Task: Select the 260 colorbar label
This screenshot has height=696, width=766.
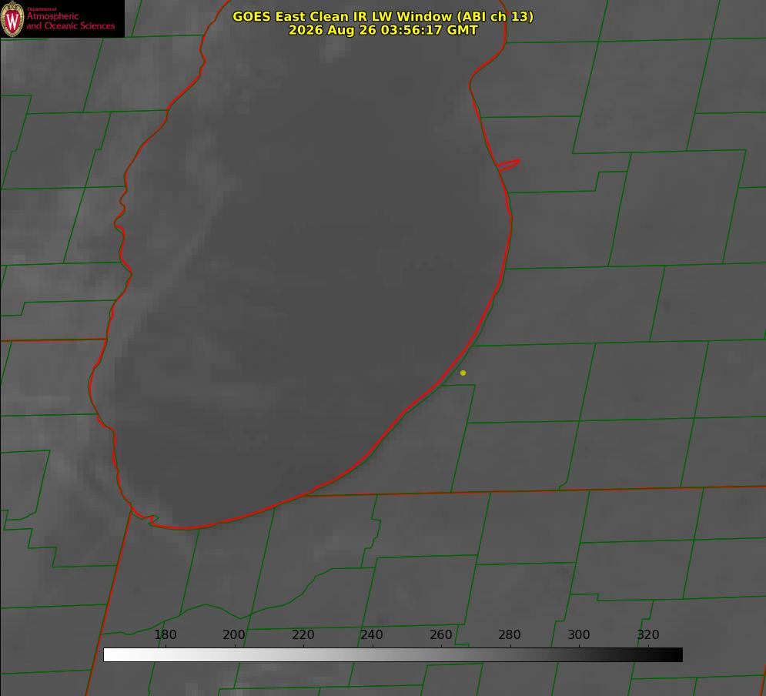Action: point(440,634)
